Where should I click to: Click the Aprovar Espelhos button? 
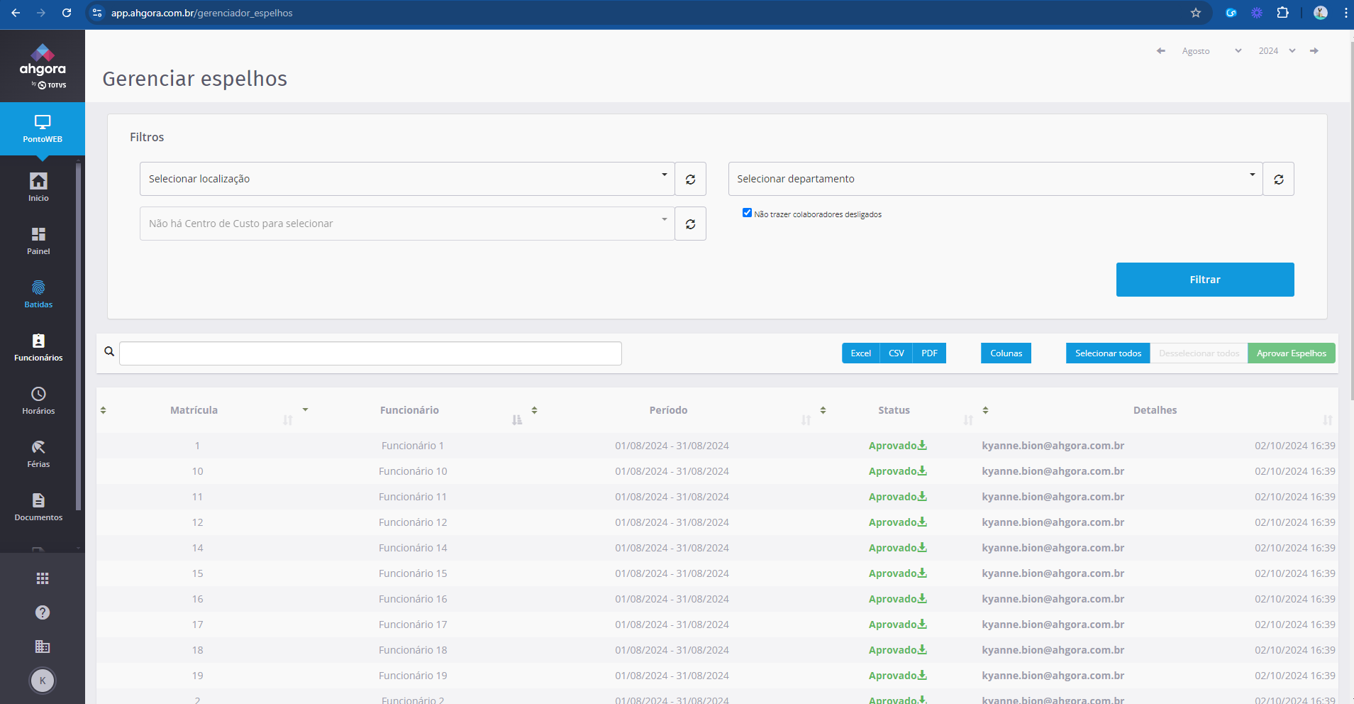[x=1291, y=353]
